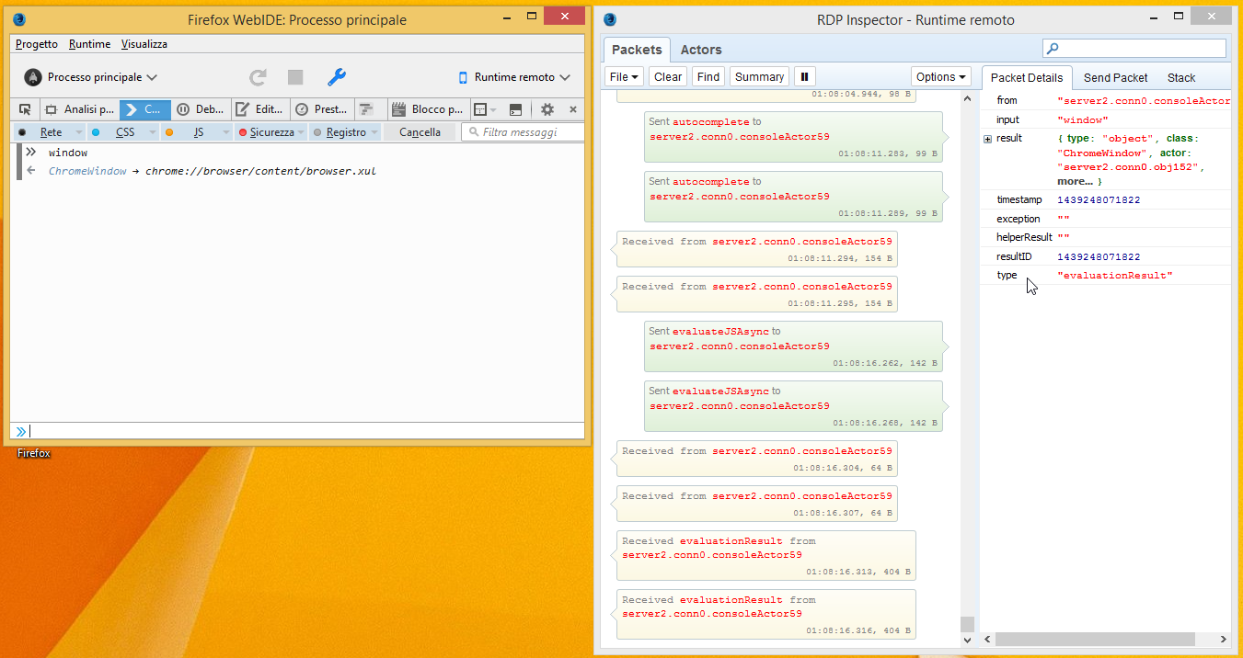Open the Blocco per appunti scratchpad tab
Screen dimensions: 1243x658
[428, 109]
